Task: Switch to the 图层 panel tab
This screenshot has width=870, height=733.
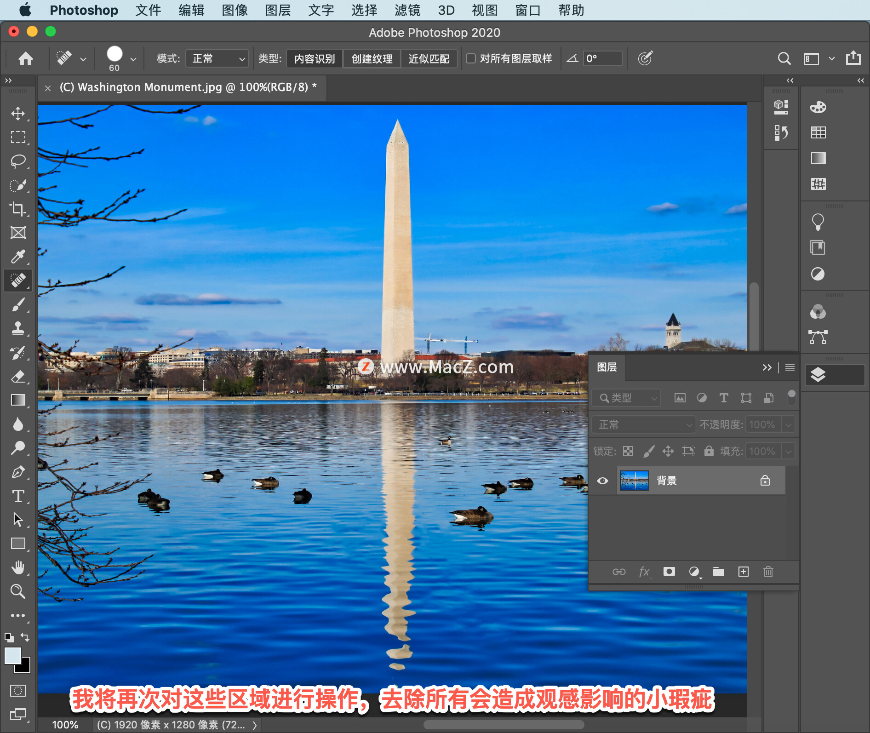Action: pyautogui.click(x=607, y=367)
